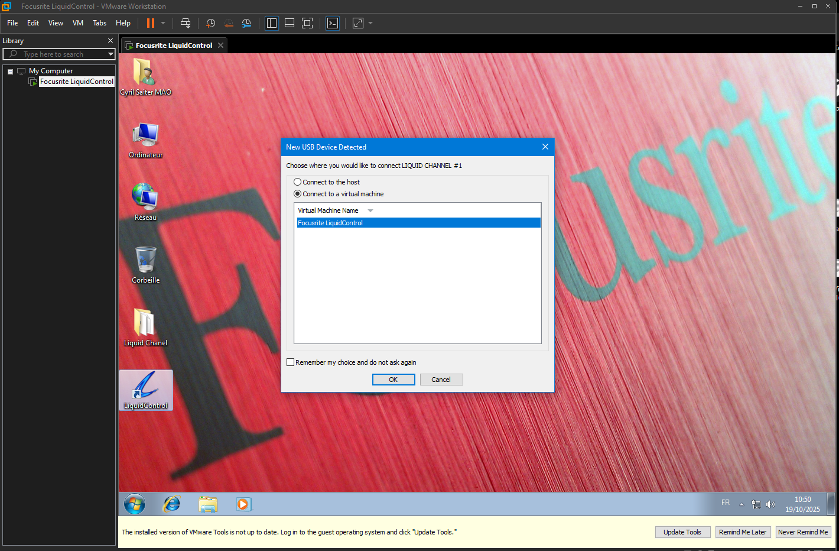The width and height of the screenshot is (839, 551).
Task: Select the 'Connect to the host' radio button
Action: [298, 182]
